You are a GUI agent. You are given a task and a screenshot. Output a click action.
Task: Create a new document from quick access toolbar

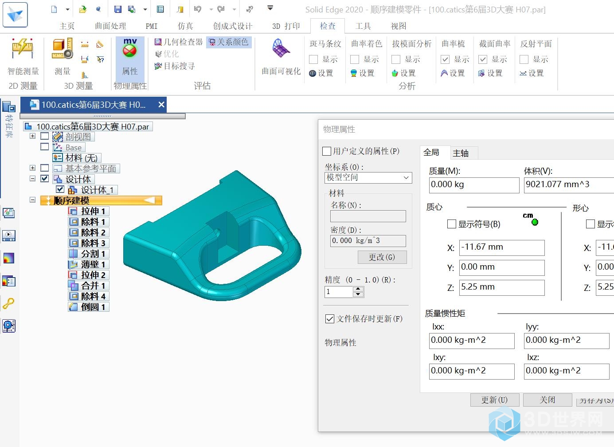[x=54, y=9]
